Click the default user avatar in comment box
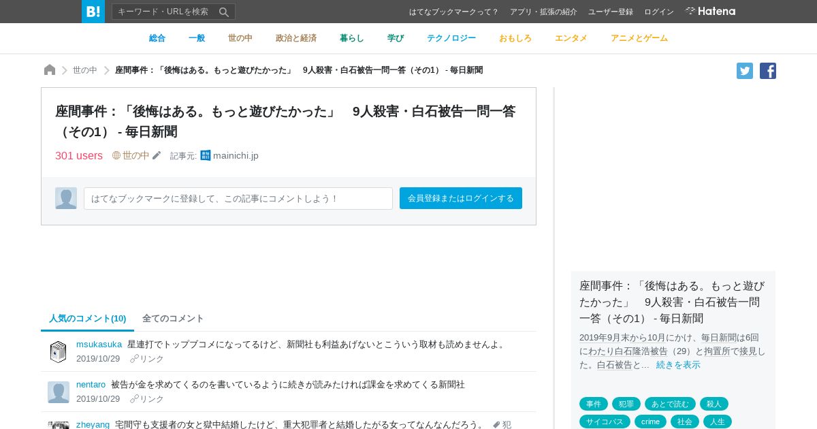This screenshot has height=429, width=817. (x=66, y=198)
